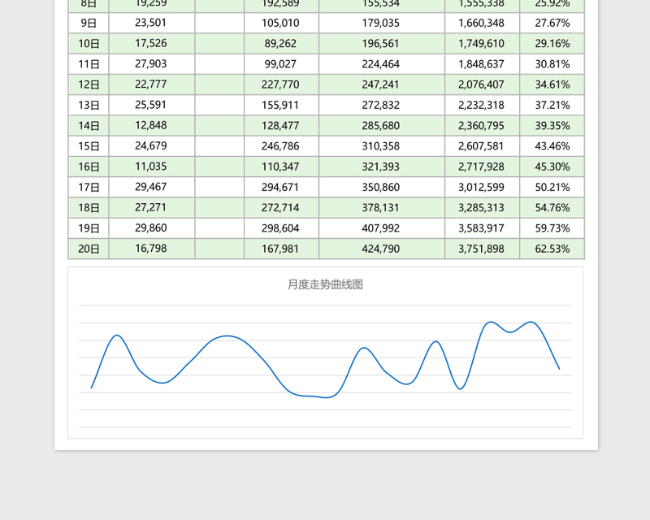This screenshot has width=650, height=520.
Task: Click the cell containing 23,501
Action: click(x=152, y=23)
